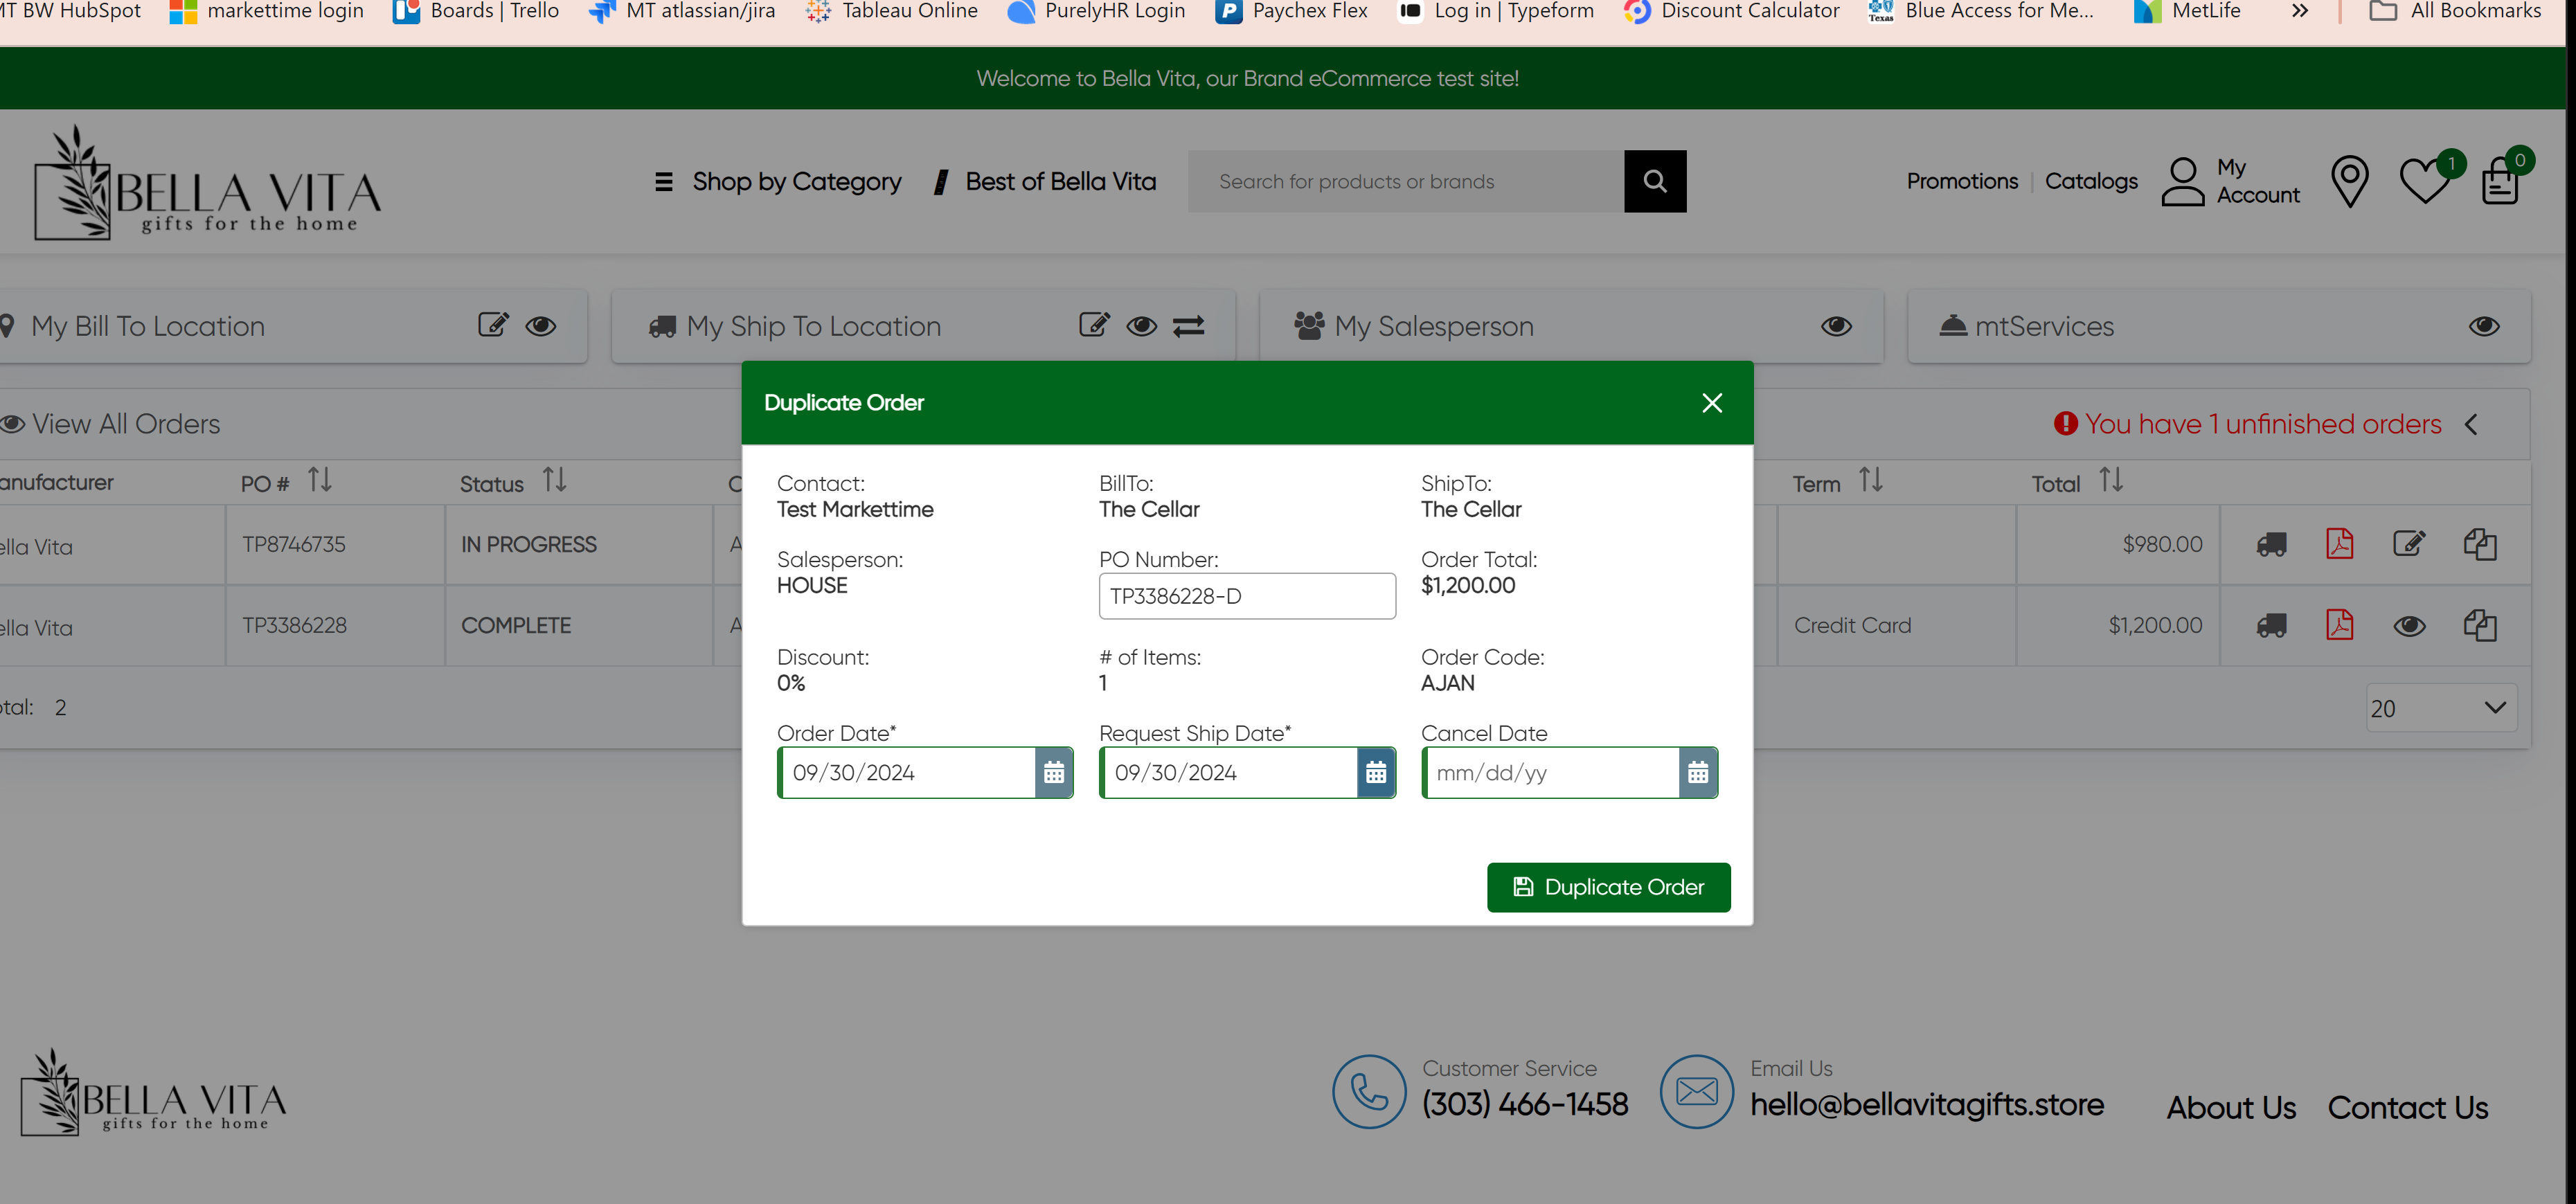View mtServices details
This screenshot has height=1204, width=2576.
pos(2484,326)
